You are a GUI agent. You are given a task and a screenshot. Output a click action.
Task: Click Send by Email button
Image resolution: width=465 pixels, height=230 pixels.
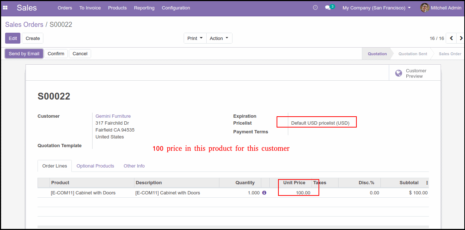(24, 53)
